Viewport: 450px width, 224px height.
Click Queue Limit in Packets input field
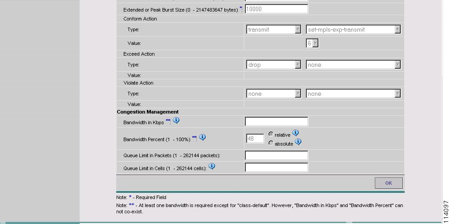point(276,155)
